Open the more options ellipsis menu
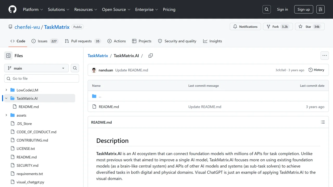This screenshot has width=333, height=187. pyautogui.click(x=324, y=56)
